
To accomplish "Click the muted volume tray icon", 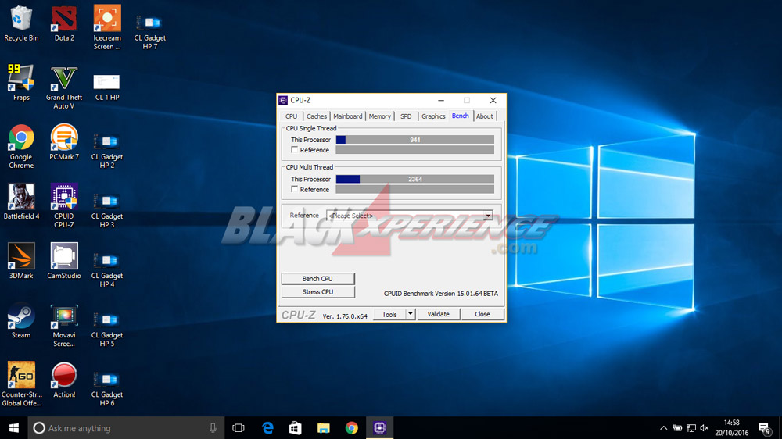I will (705, 427).
